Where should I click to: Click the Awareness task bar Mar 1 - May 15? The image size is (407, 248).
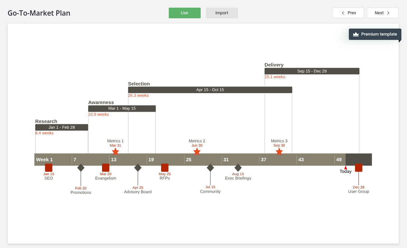pyautogui.click(x=122, y=108)
